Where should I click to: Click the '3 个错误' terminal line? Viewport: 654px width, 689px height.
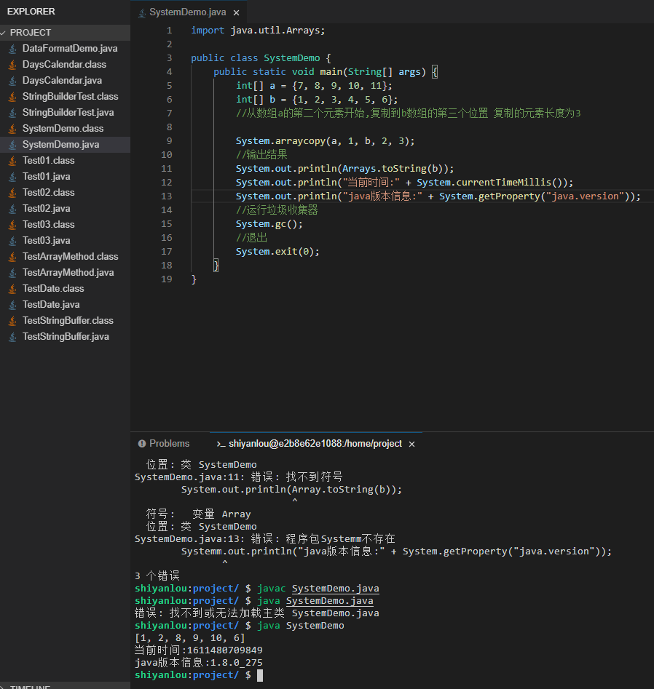(157, 576)
